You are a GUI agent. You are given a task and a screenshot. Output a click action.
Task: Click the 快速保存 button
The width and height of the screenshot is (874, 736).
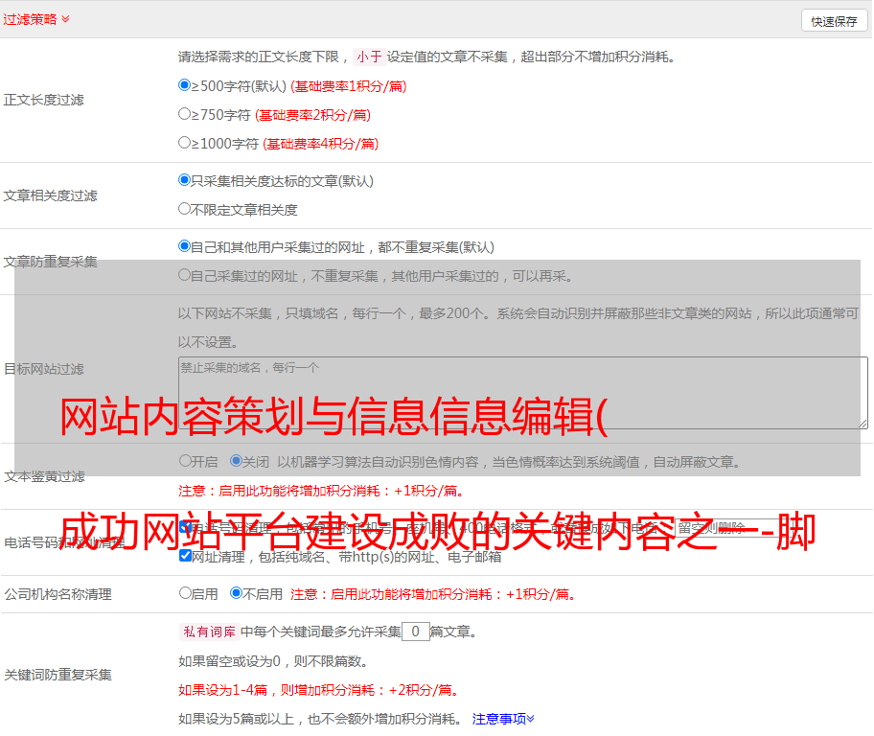(834, 21)
